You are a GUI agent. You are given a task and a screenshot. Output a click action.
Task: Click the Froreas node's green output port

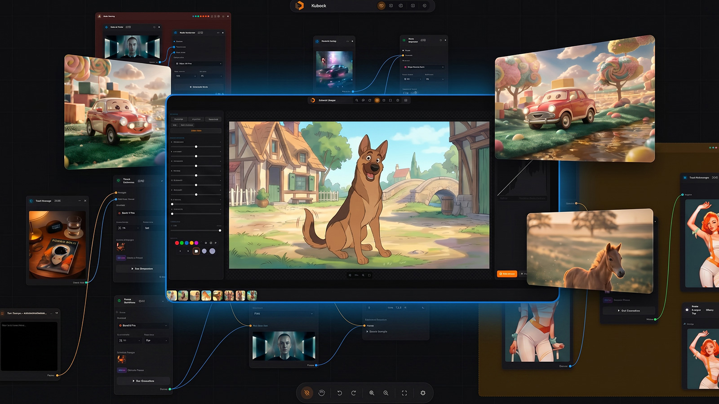(170, 389)
